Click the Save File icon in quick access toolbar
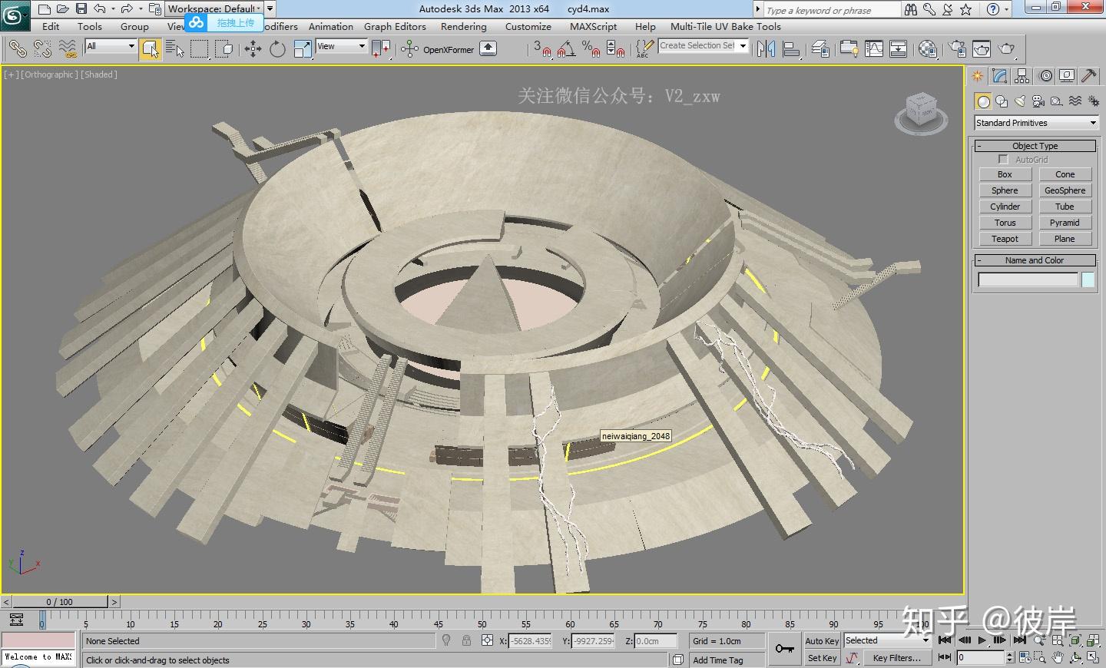Screen dimensions: 1106x668 [x=81, y=9]
